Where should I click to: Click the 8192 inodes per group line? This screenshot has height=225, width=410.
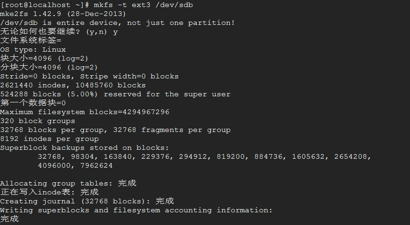[x=49, y=139]
